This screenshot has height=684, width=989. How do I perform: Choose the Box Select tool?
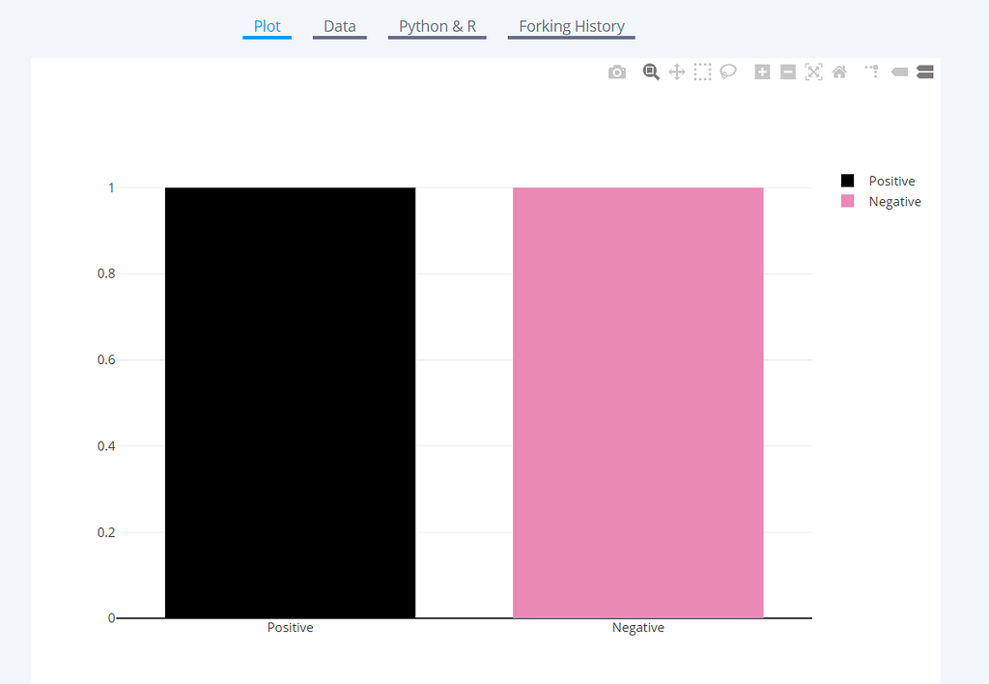(702, 71)
